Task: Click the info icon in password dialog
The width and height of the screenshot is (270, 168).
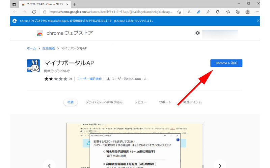Action: click(x=178, y=140)
